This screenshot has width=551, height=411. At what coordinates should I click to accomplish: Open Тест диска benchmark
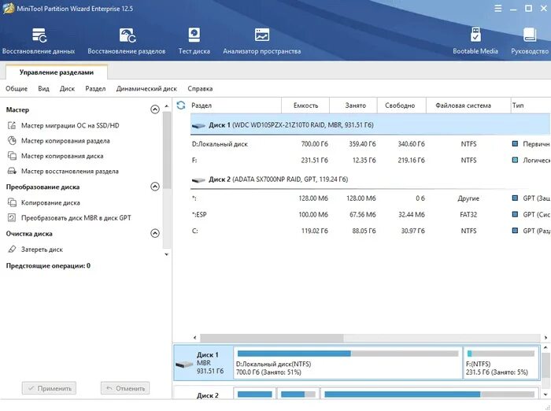coord(194,41)
